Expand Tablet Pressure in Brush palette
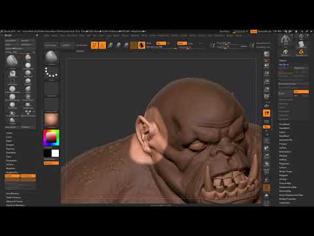The height and width of the screenshot is (236, 314). pos(13,197)
